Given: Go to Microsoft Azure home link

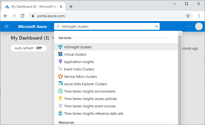Looking at the screenshot, I should click(32, 26).
